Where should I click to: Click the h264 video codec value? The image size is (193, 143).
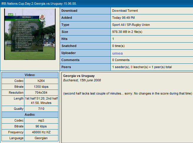(41, 81)
